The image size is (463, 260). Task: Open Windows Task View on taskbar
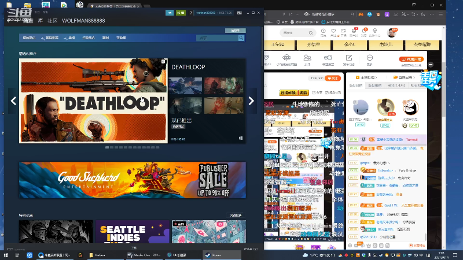pyautogui.click(x=17, y=255)
